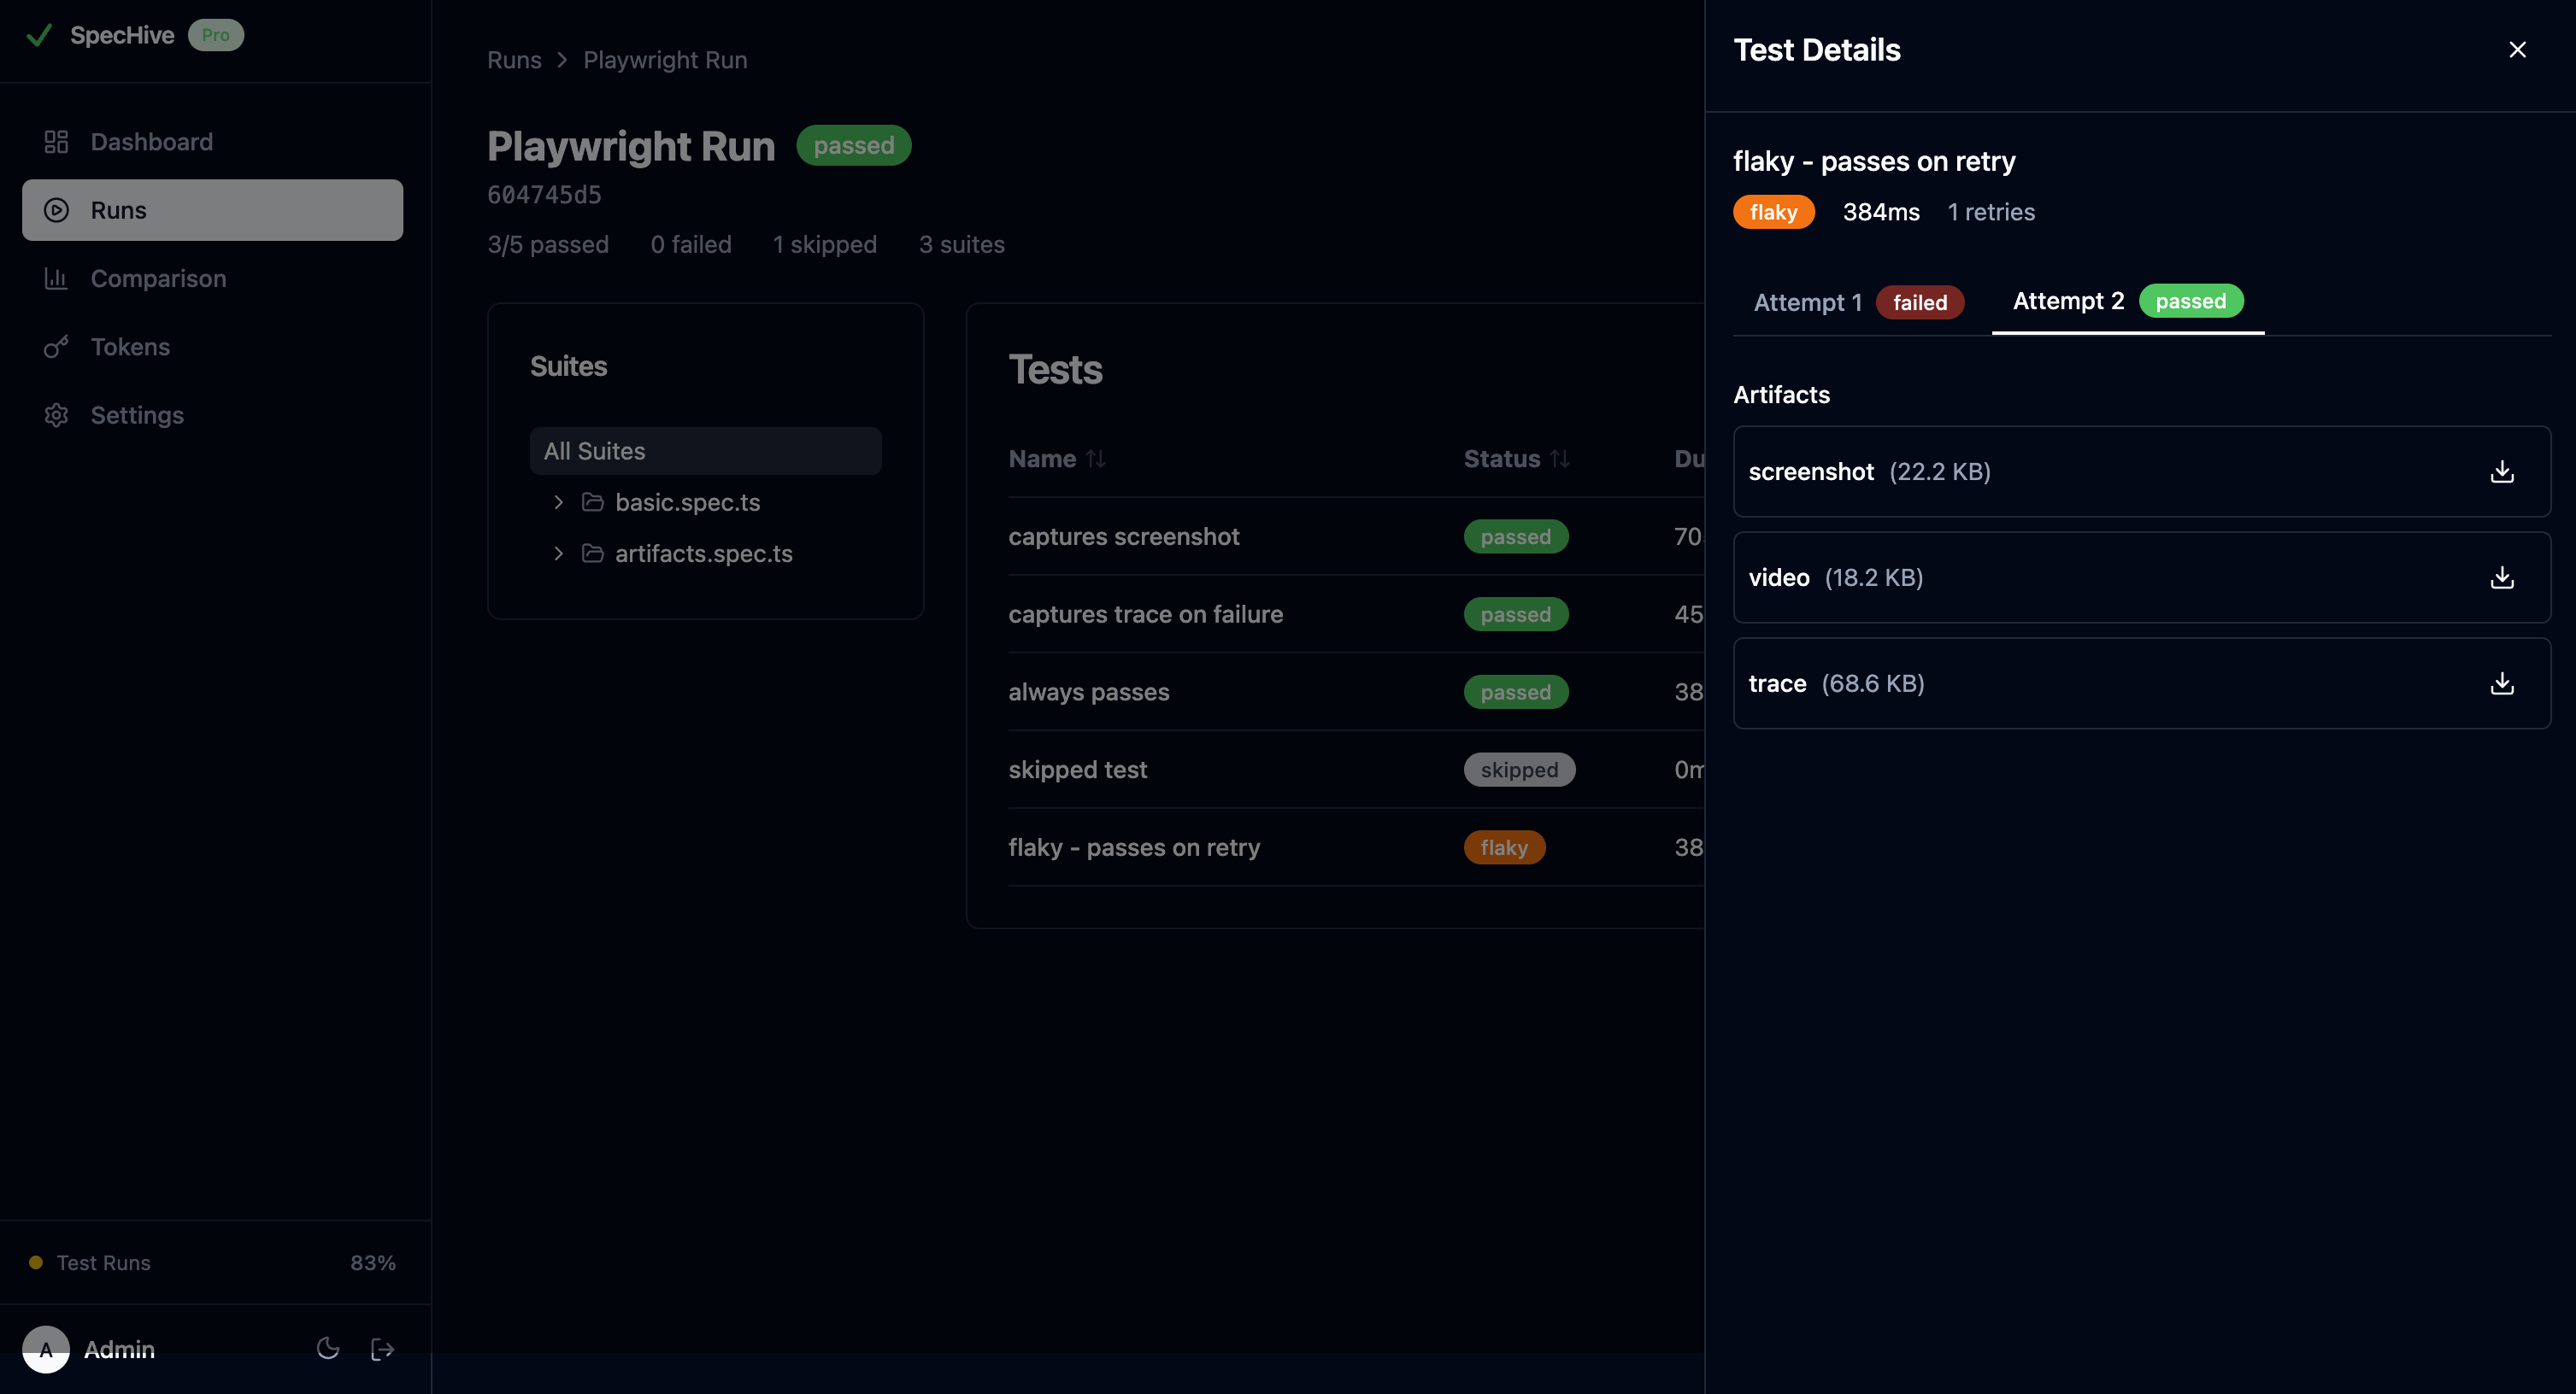The height and width of the screenshot is (1394, 2576).
Task: Download the video artifact
Action: [2501, 577]
